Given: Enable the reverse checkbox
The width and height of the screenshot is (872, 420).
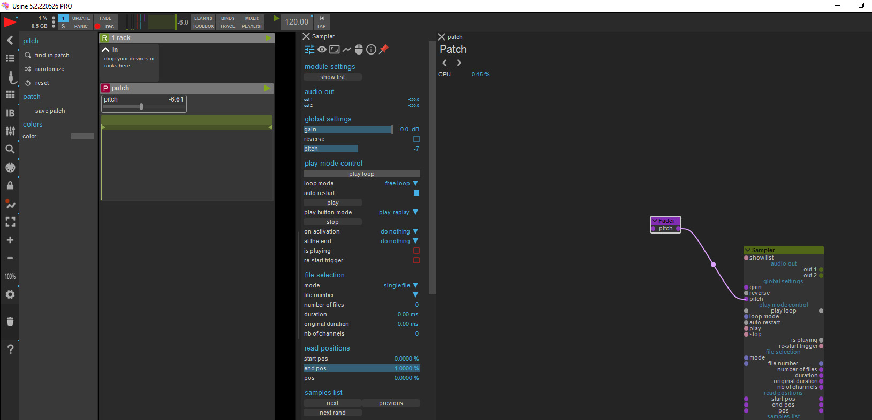Looking at the screenshot, I should (x=416, y=139).
